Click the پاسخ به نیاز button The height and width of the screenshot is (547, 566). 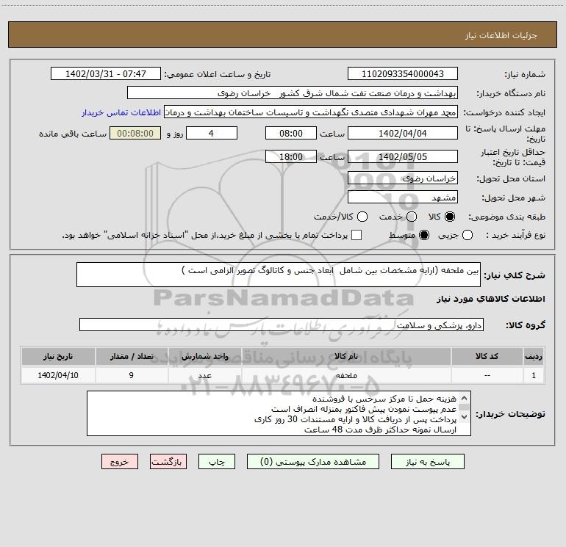click(428, 462)
